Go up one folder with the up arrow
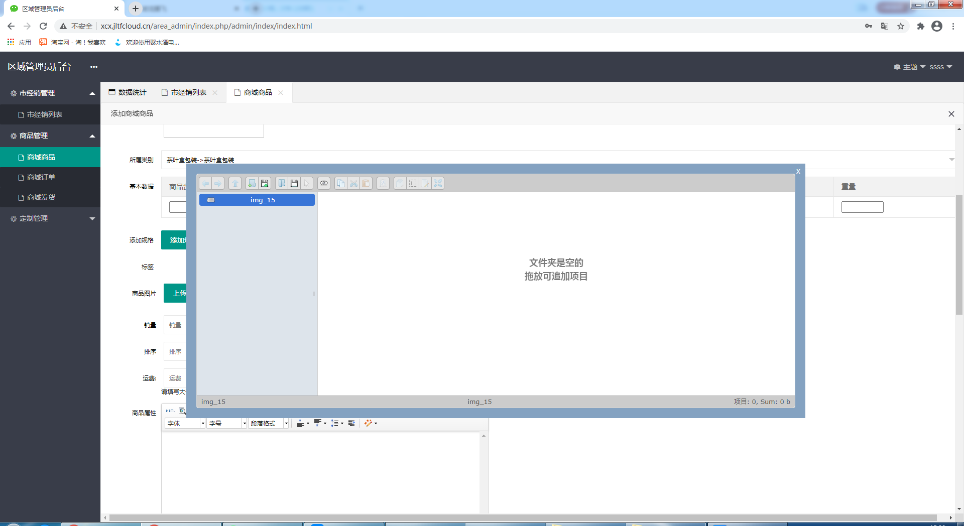 (235, 184)
